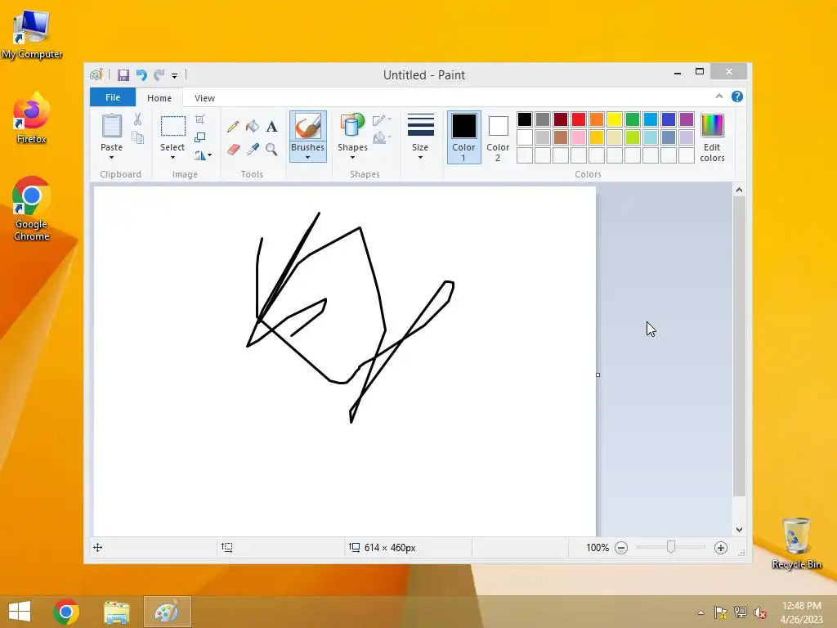
Task: Click the Crop icon
Action: [199, 119]
